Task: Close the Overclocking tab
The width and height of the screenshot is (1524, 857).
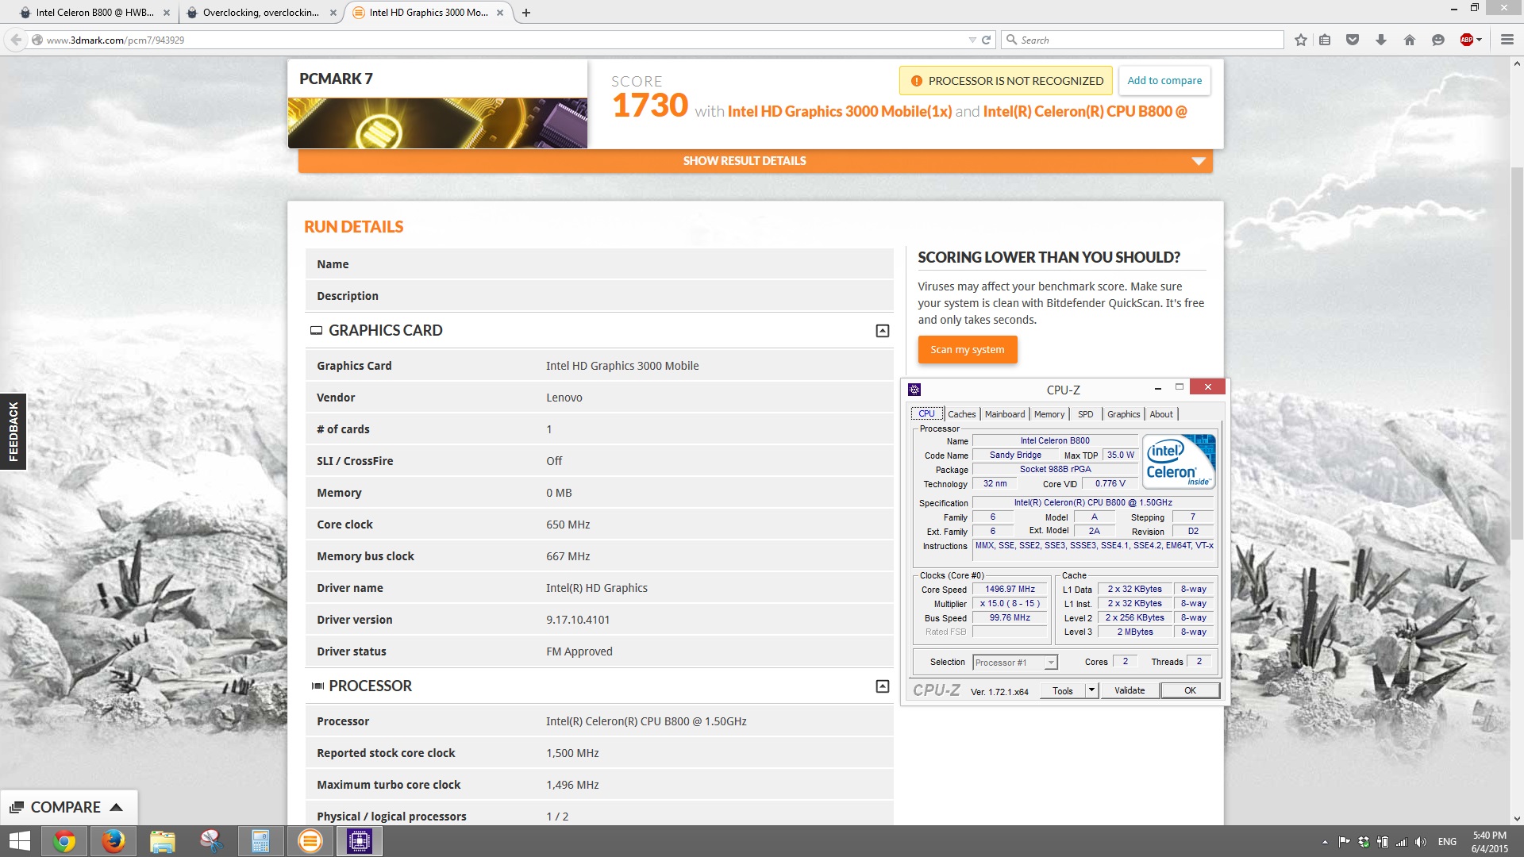Action: click(x=333, y=13)
